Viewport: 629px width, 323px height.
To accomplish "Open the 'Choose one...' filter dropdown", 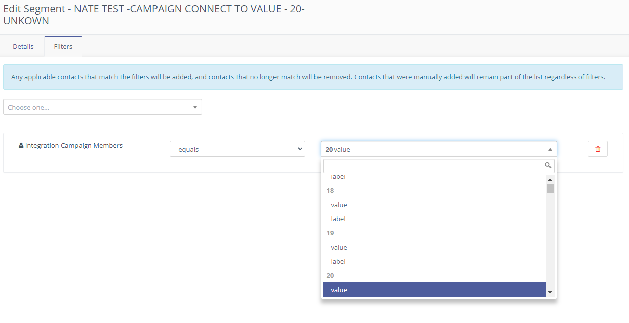I will click(x=102, y=107).
